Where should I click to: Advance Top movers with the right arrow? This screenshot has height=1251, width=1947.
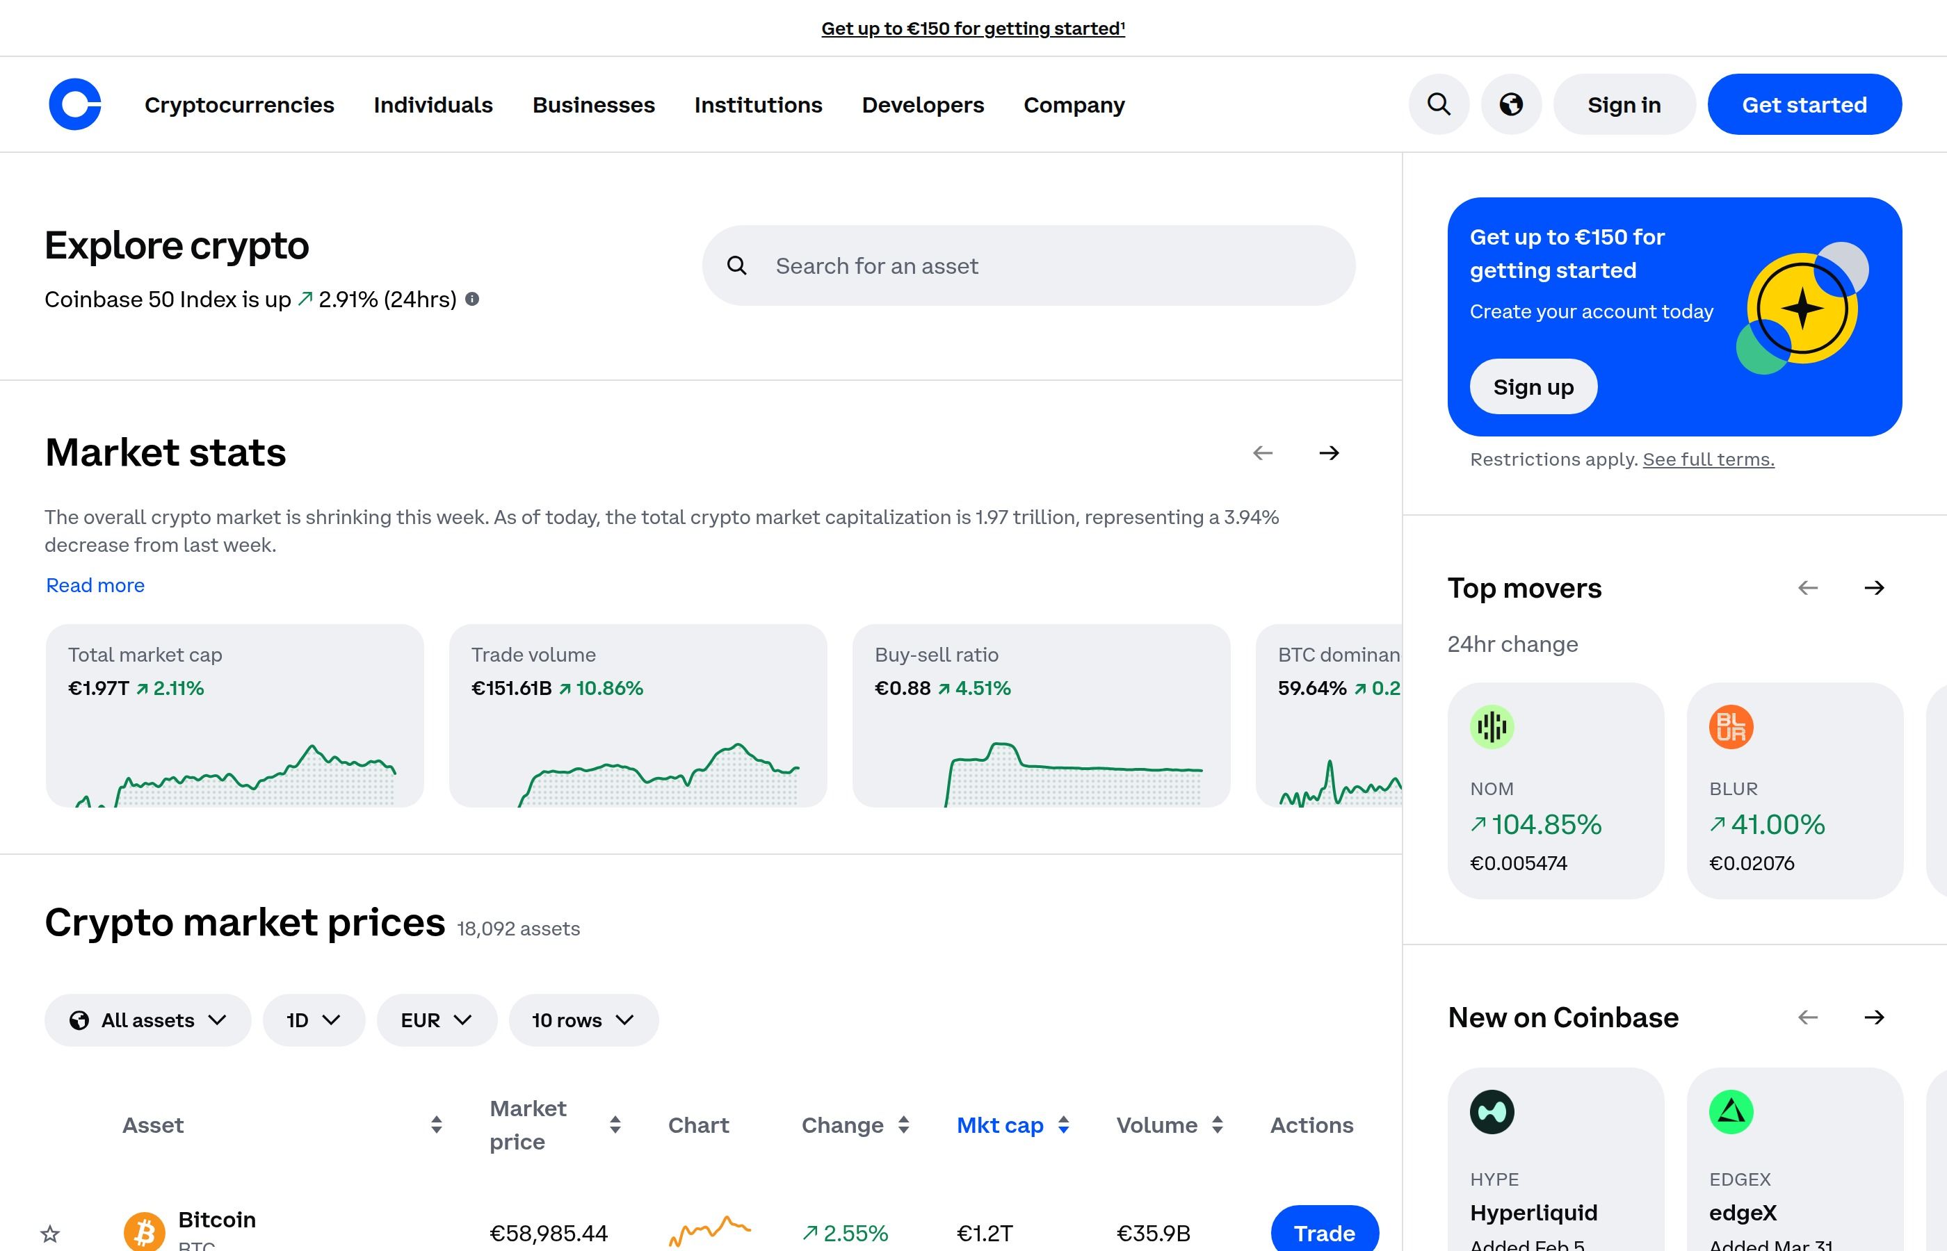(x=1875, y=587)
